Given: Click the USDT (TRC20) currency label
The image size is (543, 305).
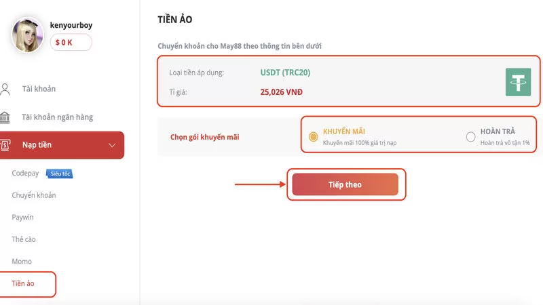Looking at the screenshot, I should click(285, 73).
